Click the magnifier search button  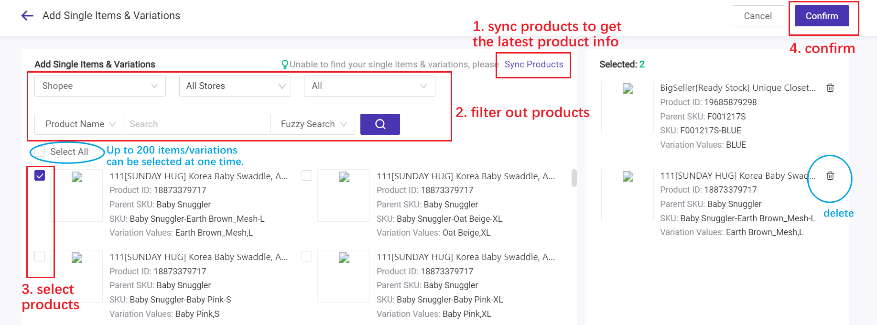[x=380, y=124]
